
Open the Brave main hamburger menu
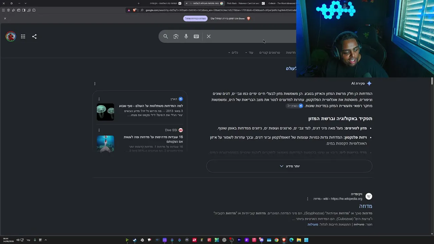[x=3, y=10]
